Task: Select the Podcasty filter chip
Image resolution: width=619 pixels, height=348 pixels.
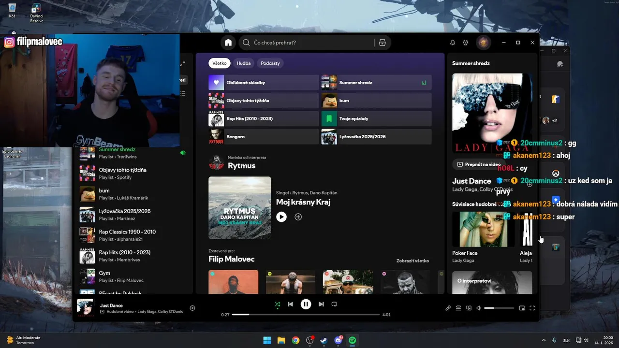Action: click(270, 63)
